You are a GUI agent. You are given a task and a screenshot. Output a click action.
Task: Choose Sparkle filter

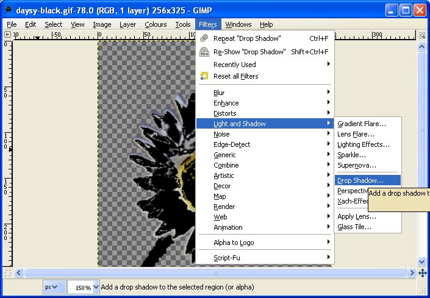pos(368,155)
